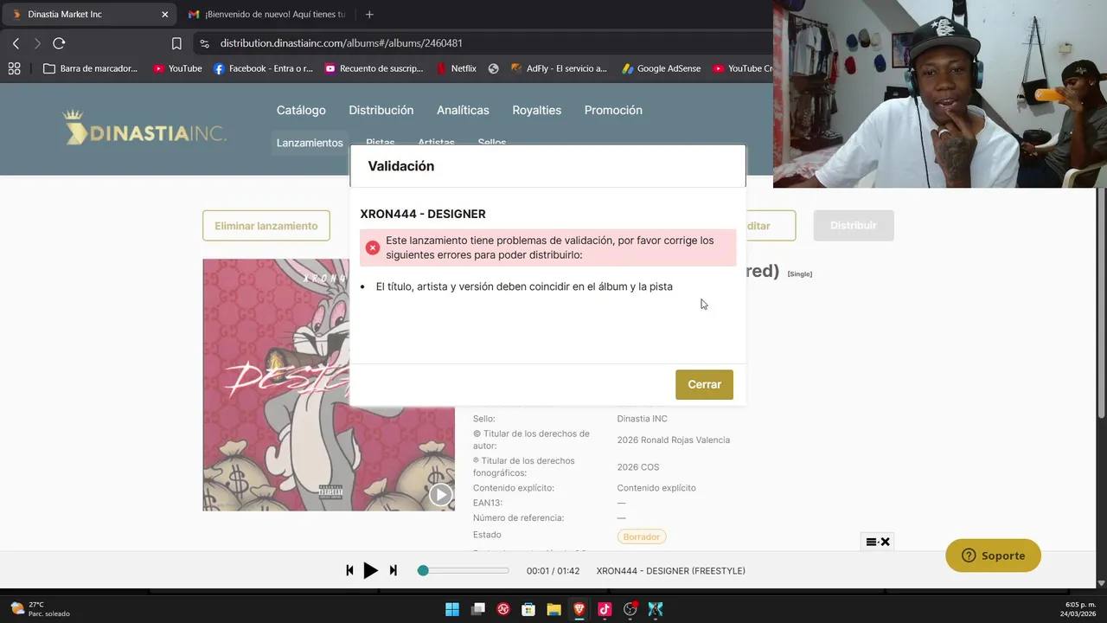
Task: Open site settings icon in address bar
Action: [x=204, y=43]
